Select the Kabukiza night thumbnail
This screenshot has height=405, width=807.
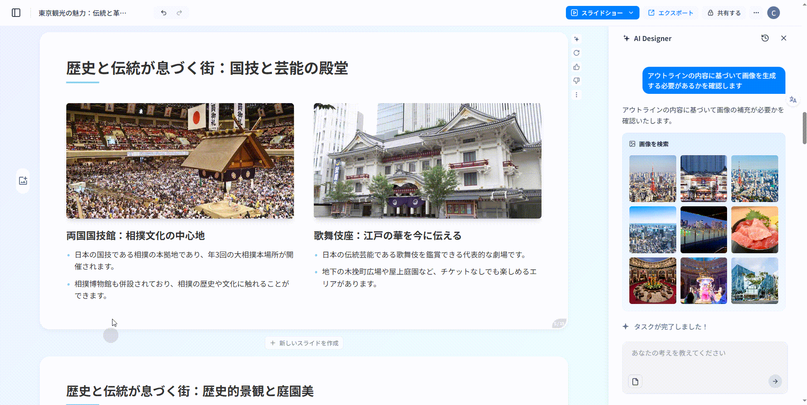(x=704, y=178)
